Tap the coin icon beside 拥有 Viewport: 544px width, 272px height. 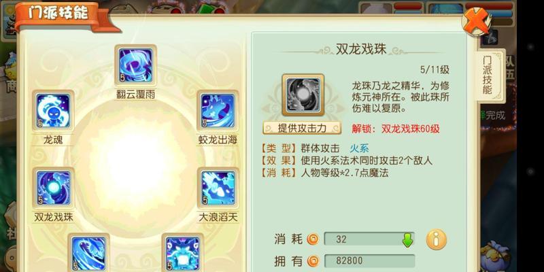tap(313, 261)
